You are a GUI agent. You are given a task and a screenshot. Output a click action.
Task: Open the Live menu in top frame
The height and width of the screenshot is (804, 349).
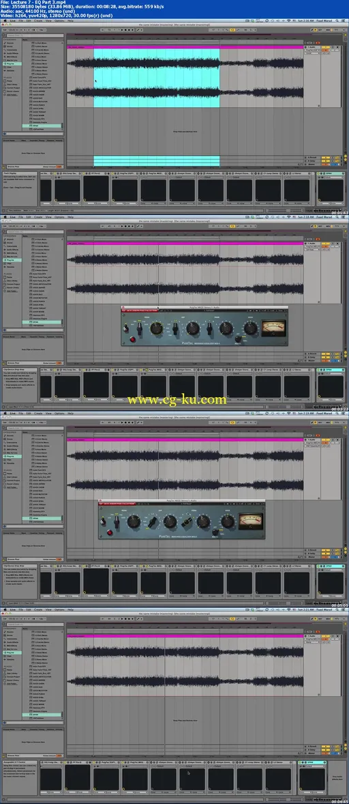[12, 21]
